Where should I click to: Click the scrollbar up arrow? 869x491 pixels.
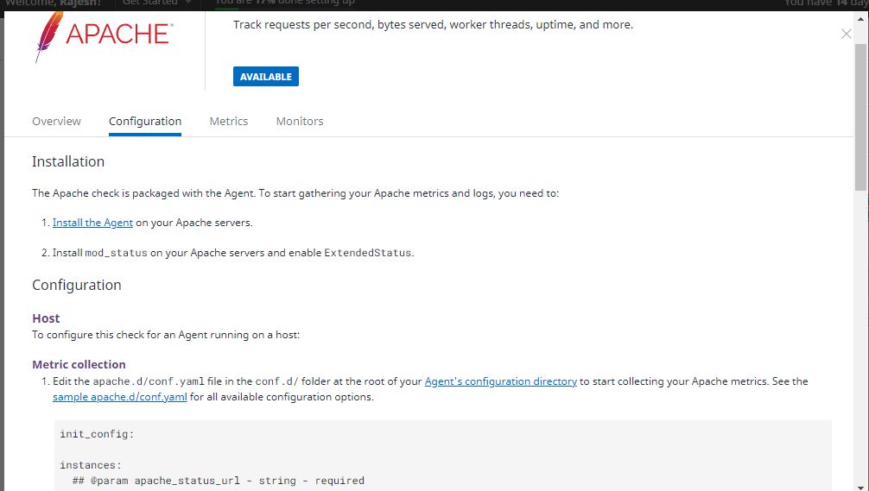(860, 19)
